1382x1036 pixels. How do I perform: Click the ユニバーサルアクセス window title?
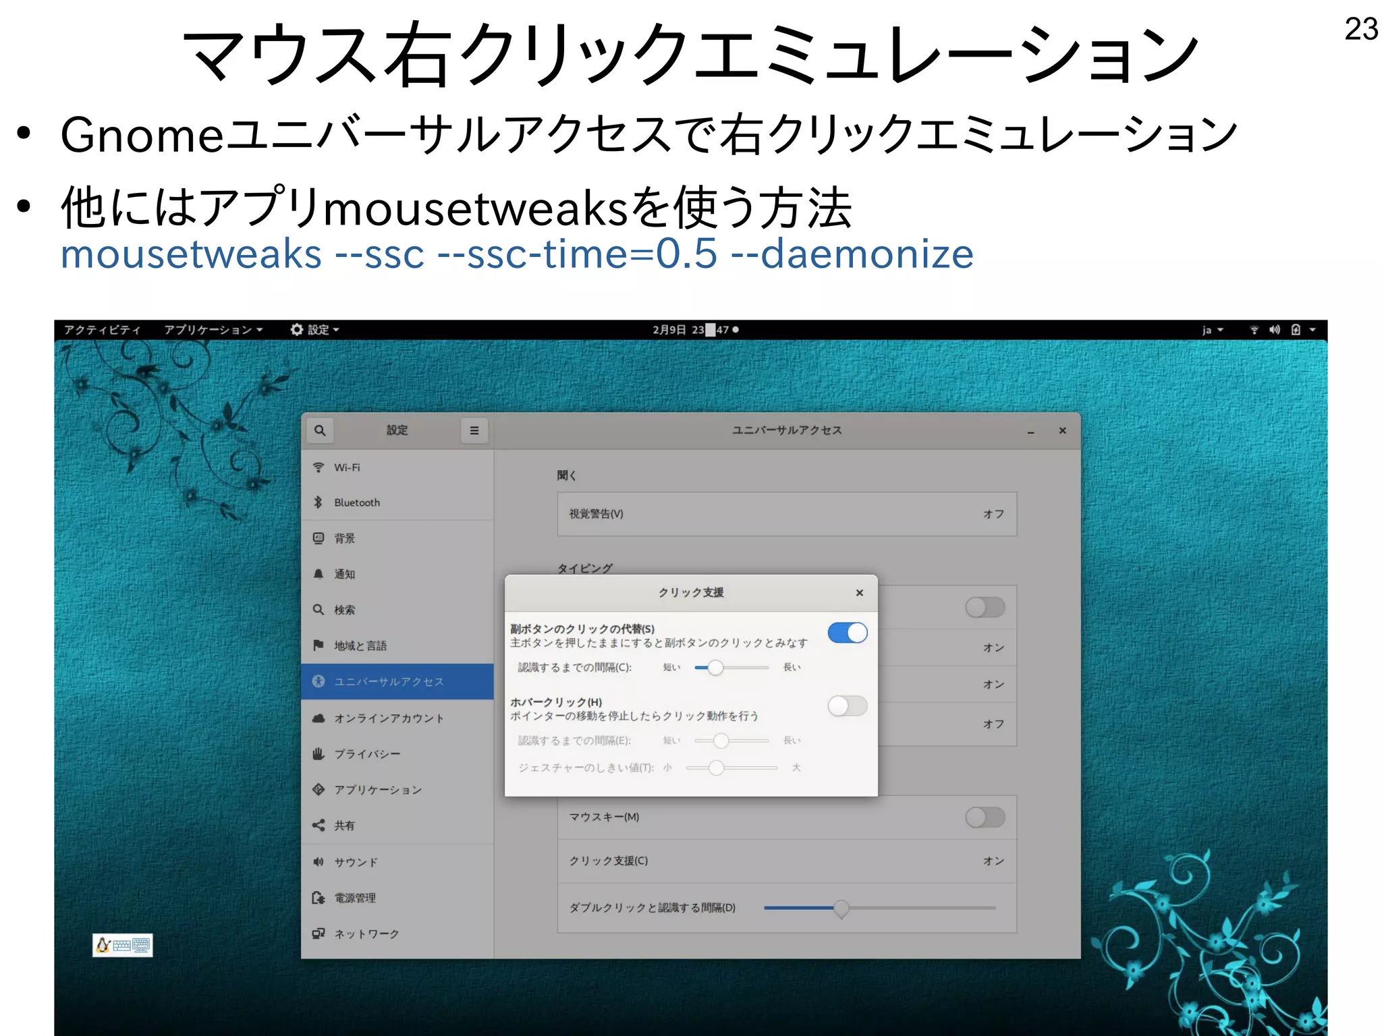pyautogui.click(x=787, y=430)
